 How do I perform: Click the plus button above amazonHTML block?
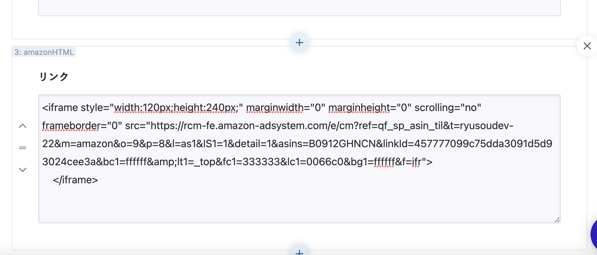pyautogui.click(x=299, y=42)
